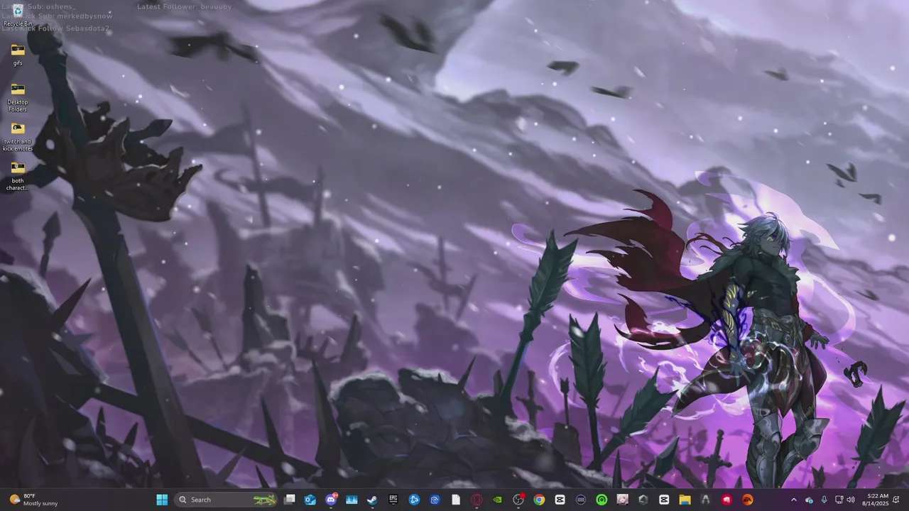The image size is (909, 511).
Task: Open the blank document file icon in taskbar
Action: (x=456, y=500)
